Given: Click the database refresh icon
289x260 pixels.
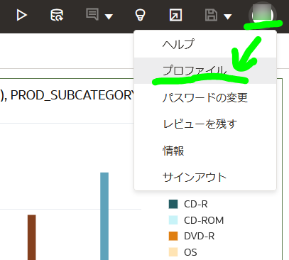Looking at the screenshot, I should 57,15.
